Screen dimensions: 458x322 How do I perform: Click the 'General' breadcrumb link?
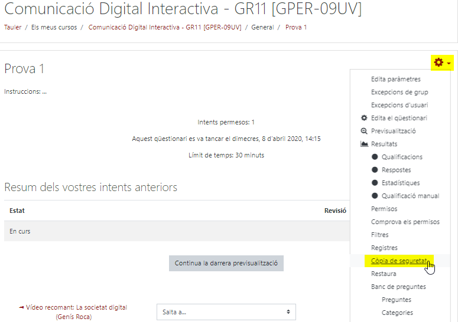tap(262, 27)
